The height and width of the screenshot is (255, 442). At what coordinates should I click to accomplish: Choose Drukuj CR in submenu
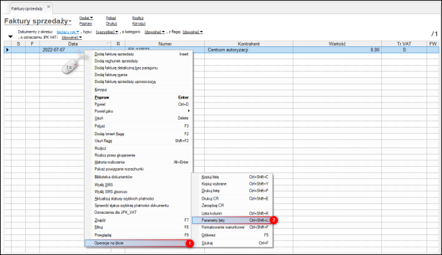[232, 198]
